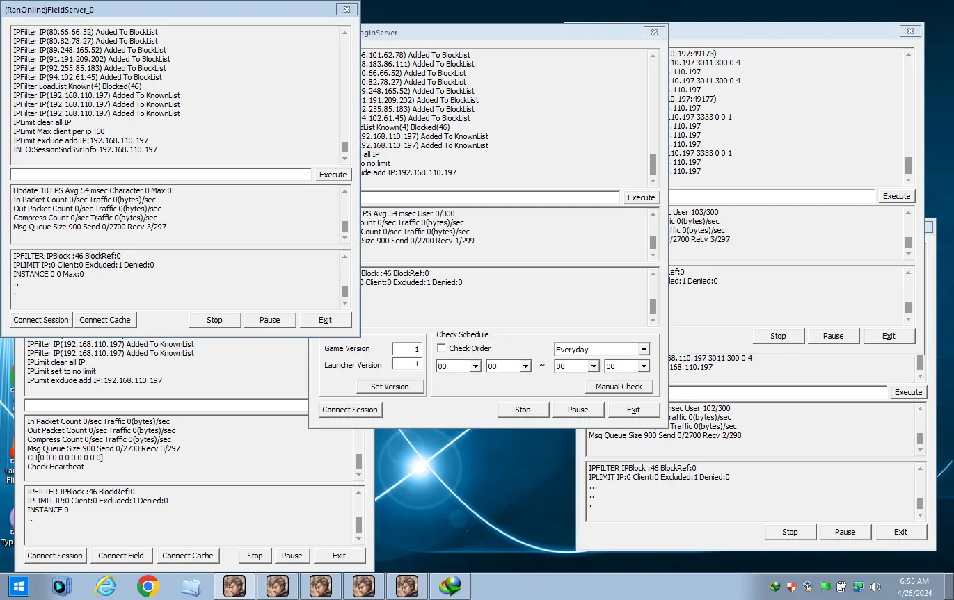
Task: Focus the FieldServer_0 command input field
Action: click(161, 175)
